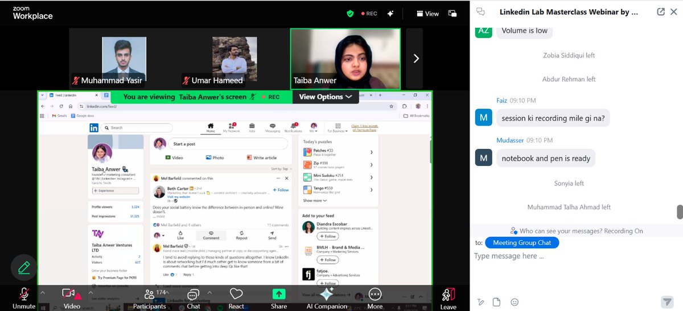The height and width of the screenshot is (311, 683).
Task: Open the View Options dropdown
Action: (x=326, y=97)
